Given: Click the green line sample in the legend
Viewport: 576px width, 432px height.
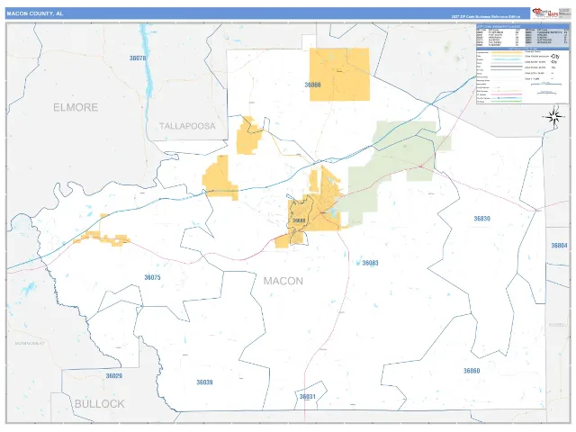Looking at the screenshot, I should [x=506, y=101].
